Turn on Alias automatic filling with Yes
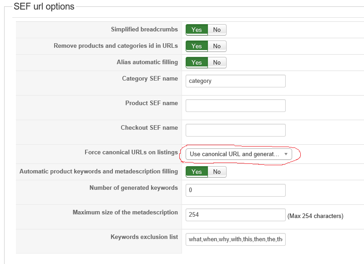This screenshot has width=364, height=264. [x=197, y=62]
